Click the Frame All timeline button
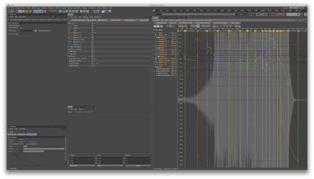The height and width of the screenshot is (179, 314). [x=172, y=23]
